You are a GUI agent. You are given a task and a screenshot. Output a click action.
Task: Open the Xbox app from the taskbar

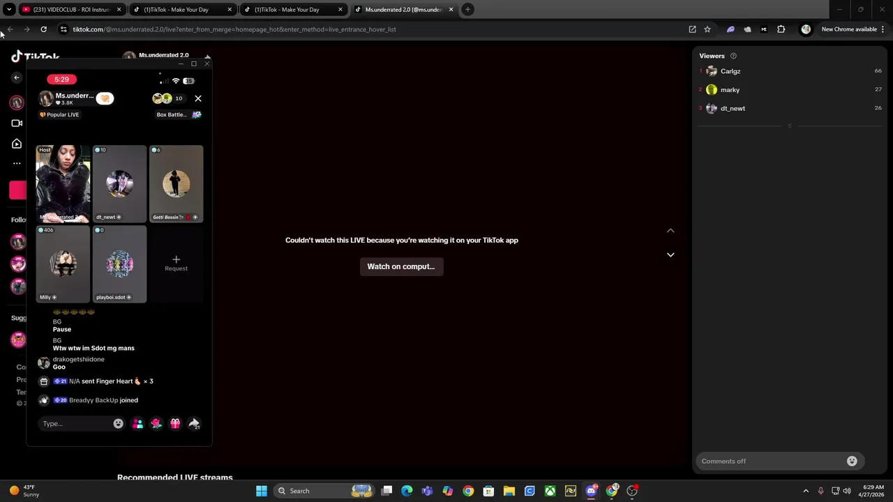click(550, 491)
